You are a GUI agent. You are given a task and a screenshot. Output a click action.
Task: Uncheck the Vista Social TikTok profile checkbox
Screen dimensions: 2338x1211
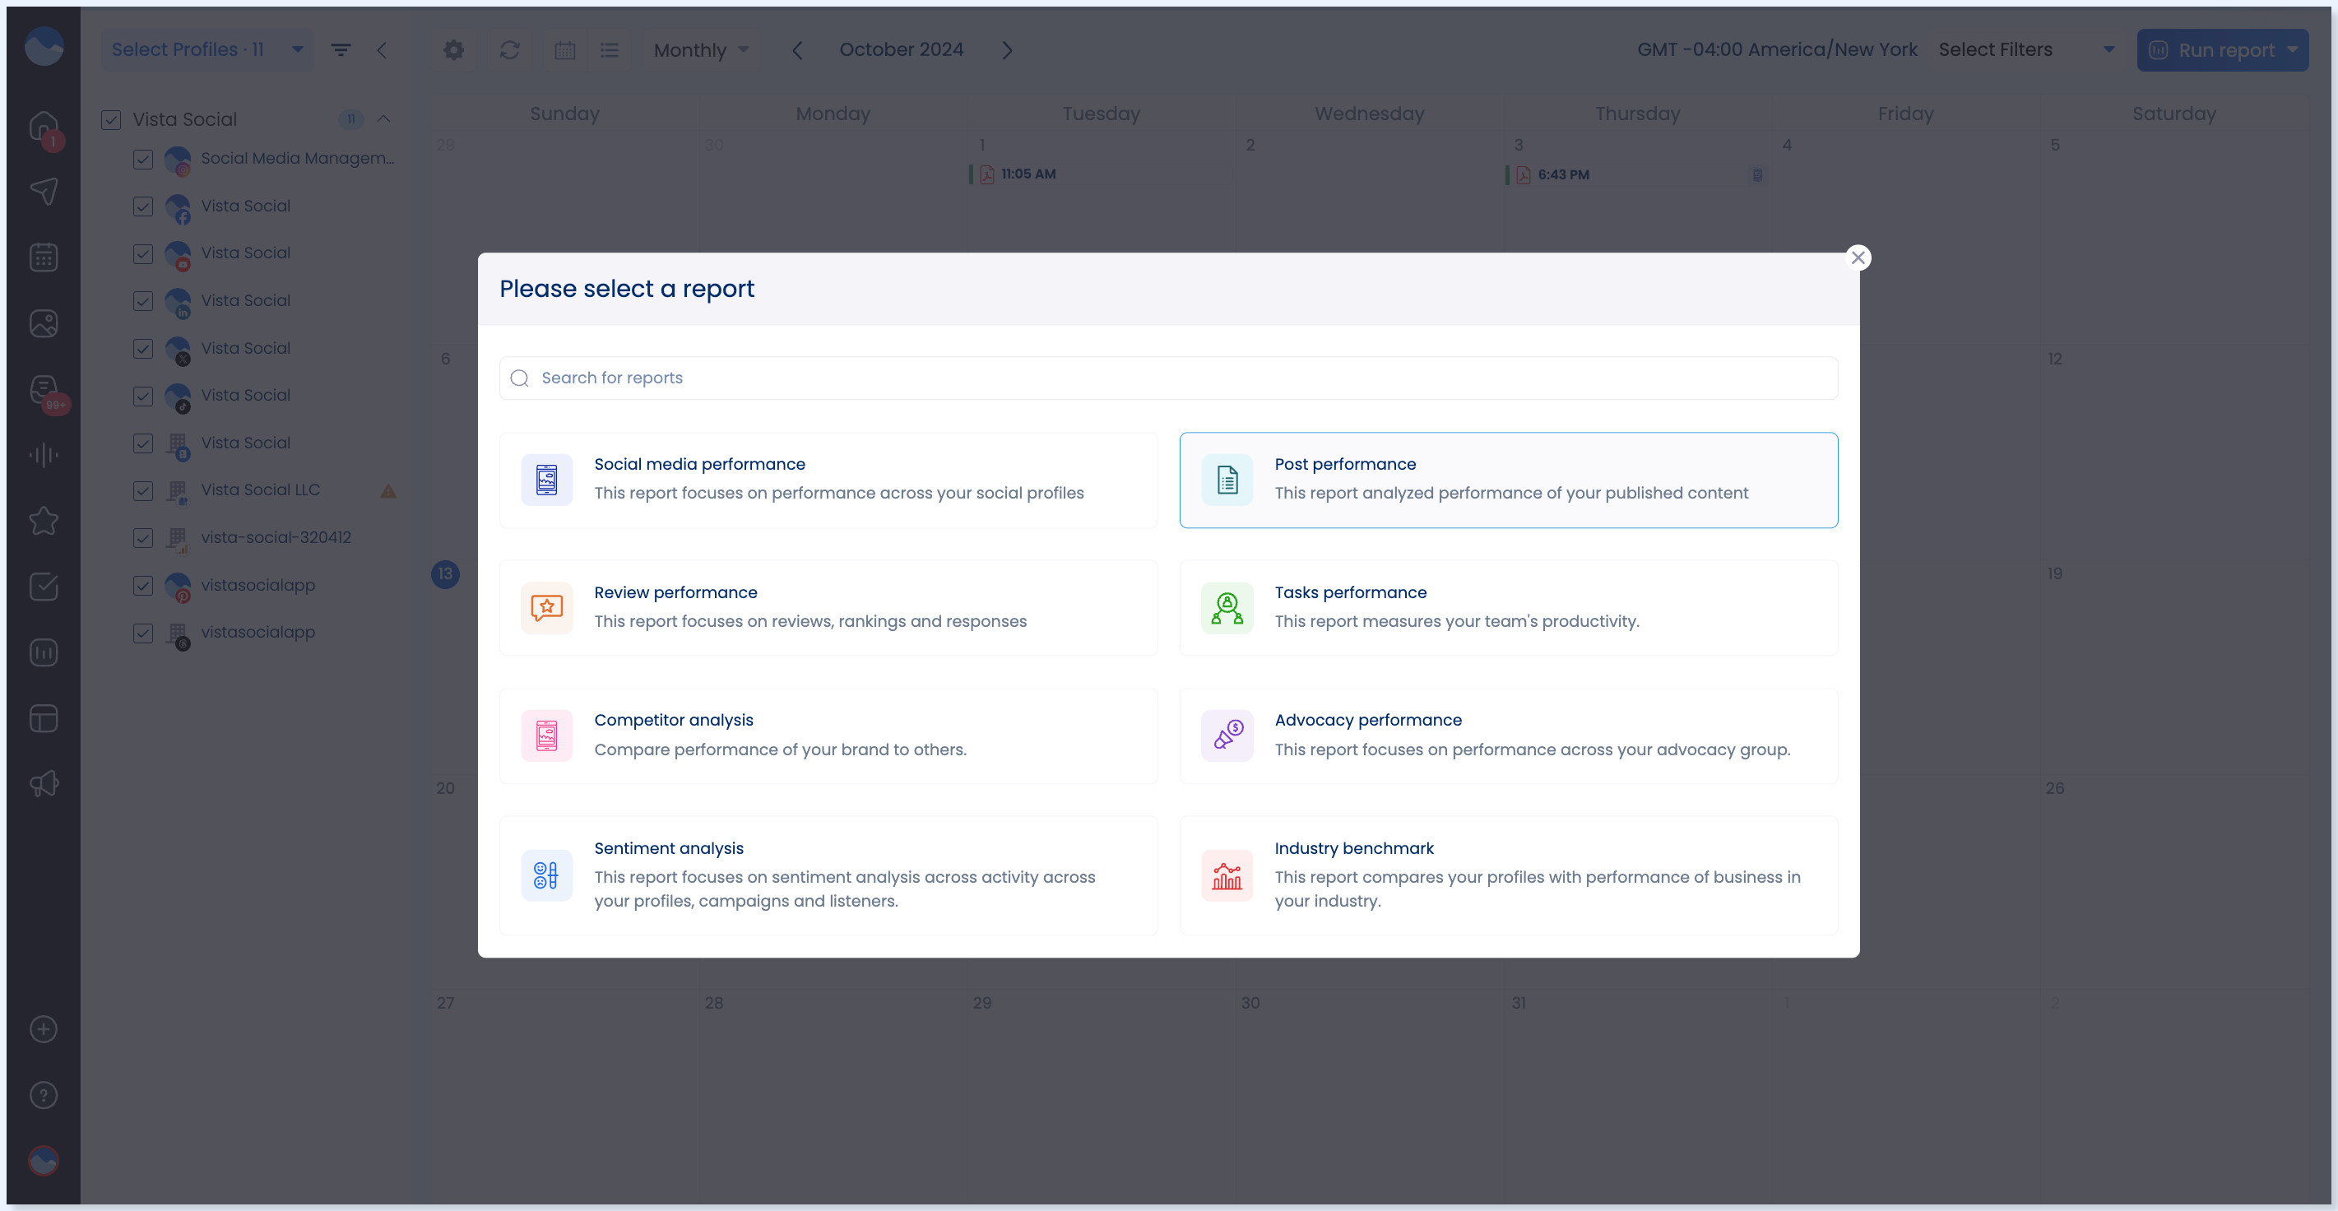(x=142, y=396)
